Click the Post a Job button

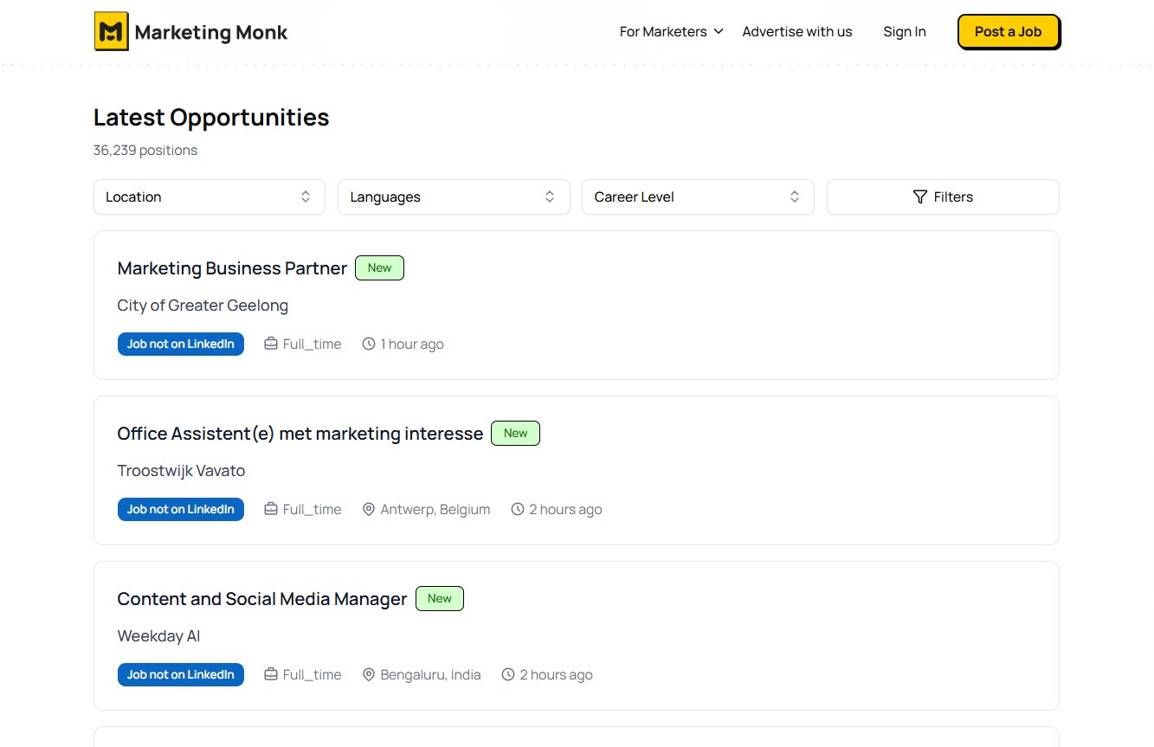click(1009, 32)
